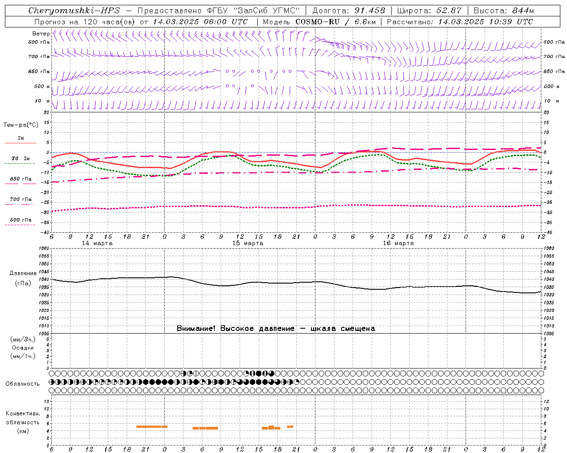Click the 'Td 2м' dew point legend label
The height and width of the screenshot is (453, 567).
click(x=20, y=158)
